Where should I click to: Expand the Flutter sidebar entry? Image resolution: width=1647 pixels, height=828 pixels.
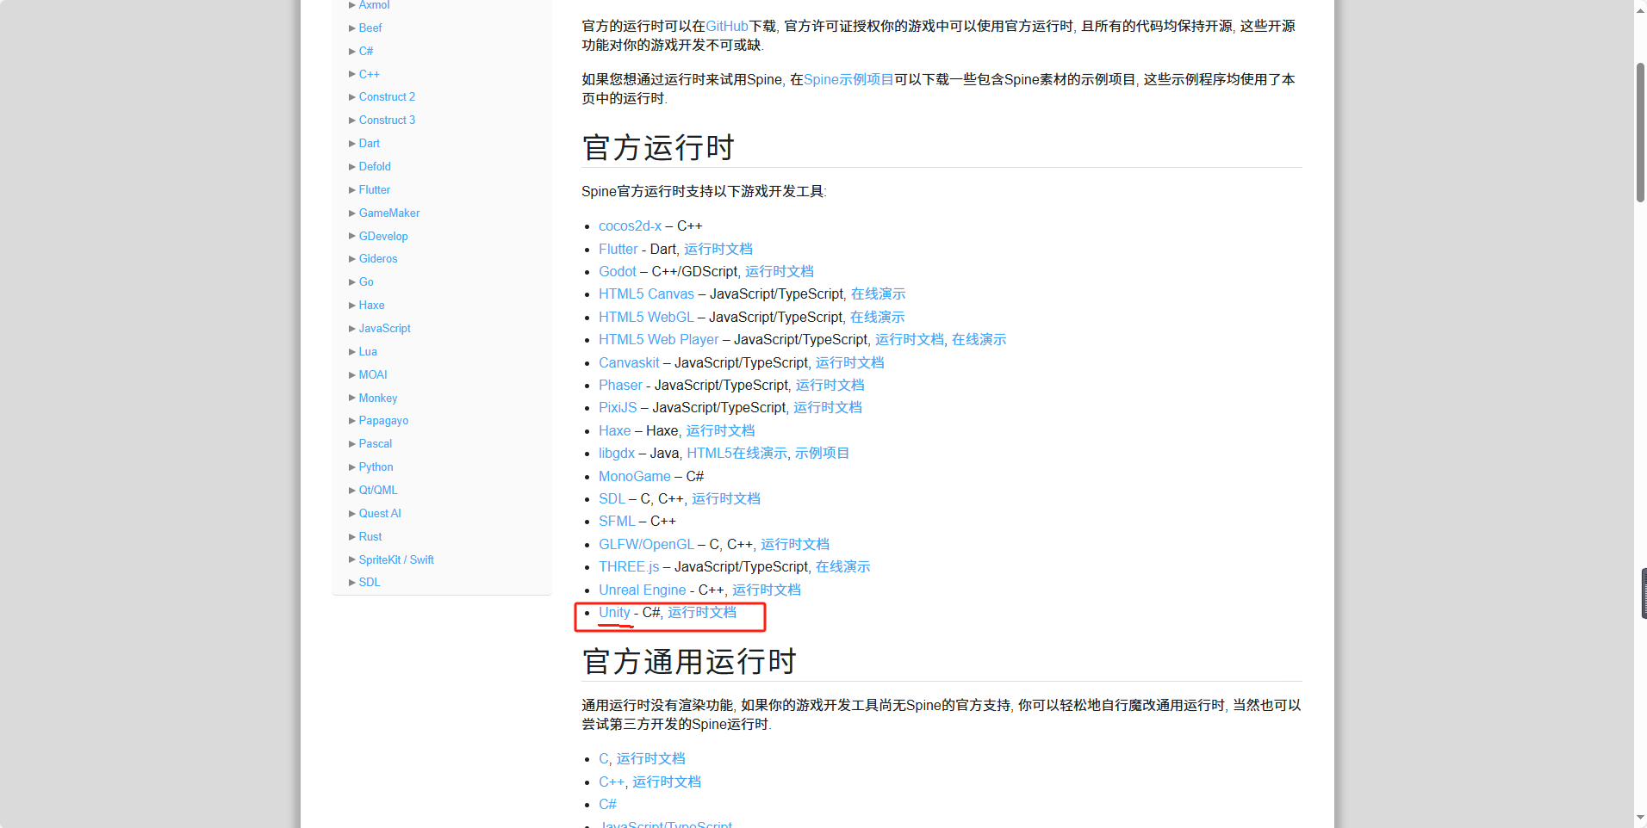point(374,189)
